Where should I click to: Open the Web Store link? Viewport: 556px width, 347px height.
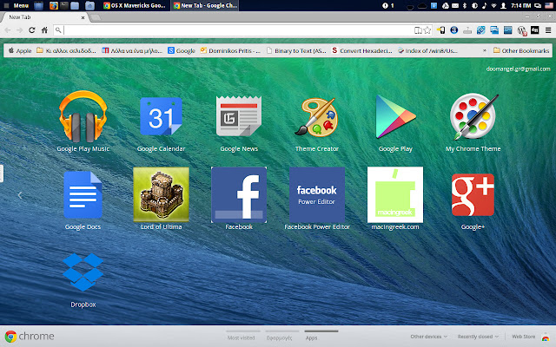tap(523, 337)
